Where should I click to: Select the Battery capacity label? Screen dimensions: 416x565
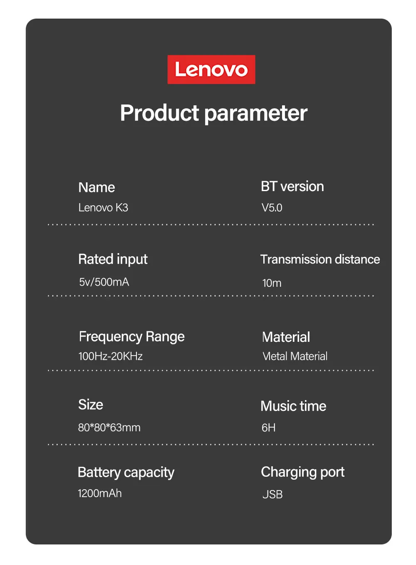126,473
